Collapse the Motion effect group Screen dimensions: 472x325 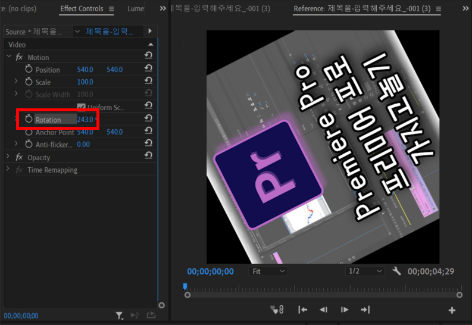click(9, 57)
